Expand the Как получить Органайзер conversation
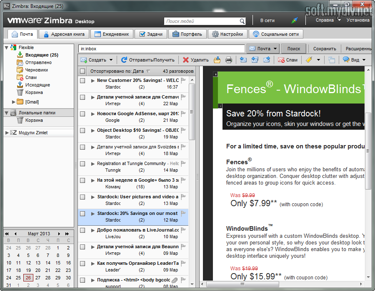Screen dimensions: 375x291 pyautogui.click(x=93, y=264)
